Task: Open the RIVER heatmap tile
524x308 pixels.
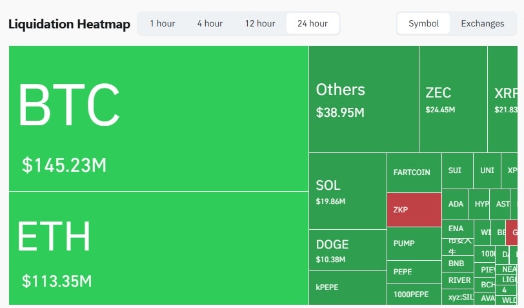Action: [x=459, y=280]
